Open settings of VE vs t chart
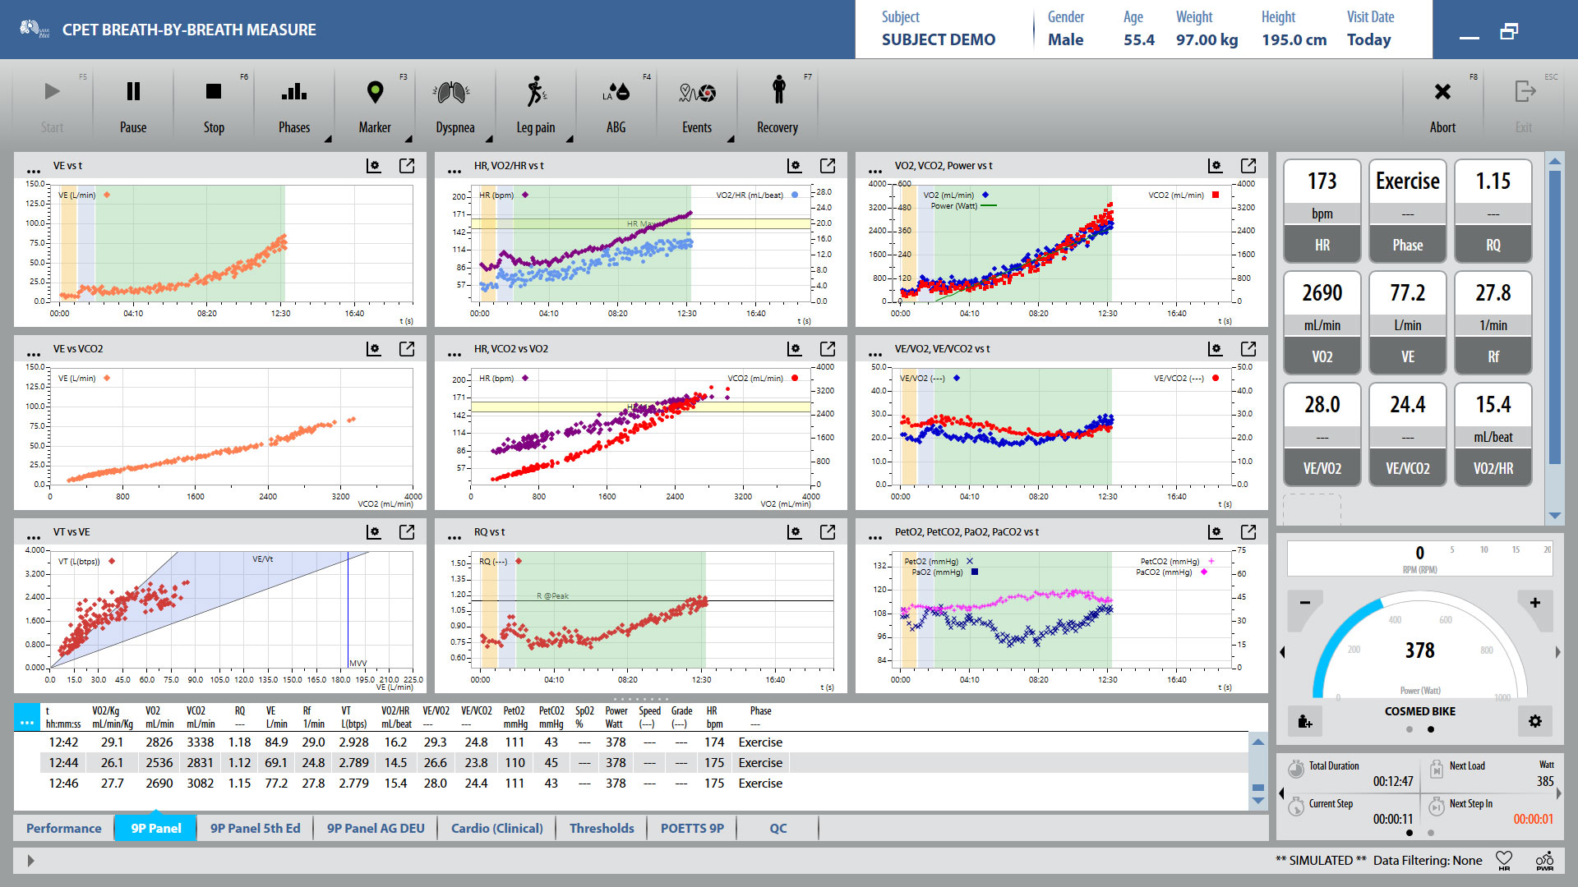Image resolution: width=1578 pixels, height=887 pixels. (x=374, y=166)
